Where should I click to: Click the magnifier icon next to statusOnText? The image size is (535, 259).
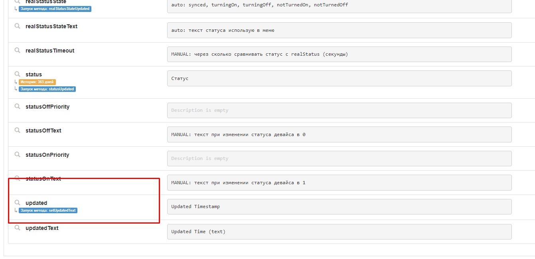pyautogui.click(x=17, y=178)
